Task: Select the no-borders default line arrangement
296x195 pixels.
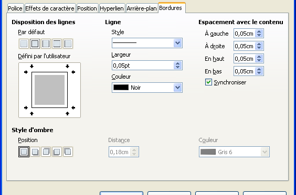Action: click(24, 44)
